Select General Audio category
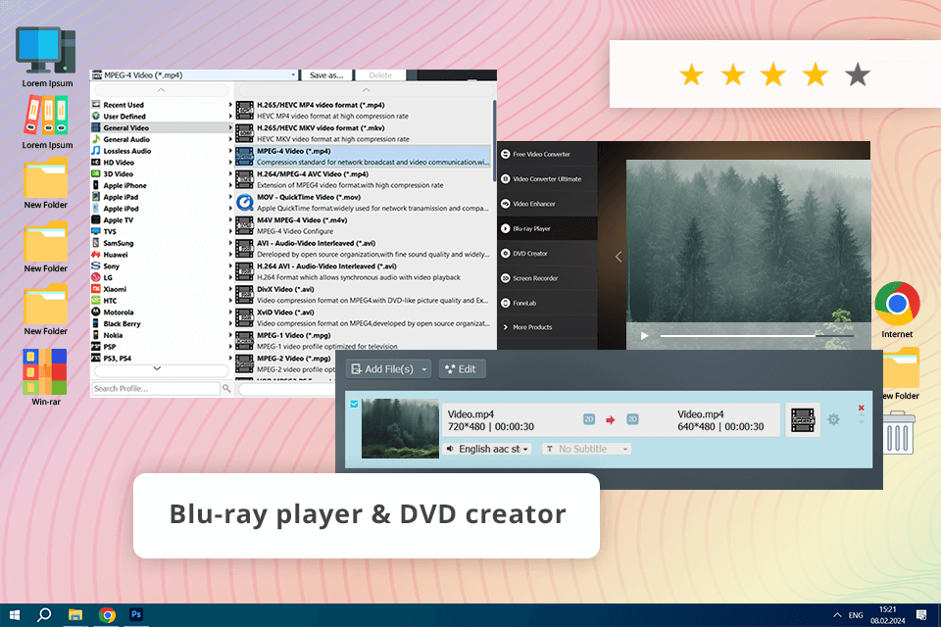Image resolution: width=941 pixels, height=627 pixels. [162, 139]
